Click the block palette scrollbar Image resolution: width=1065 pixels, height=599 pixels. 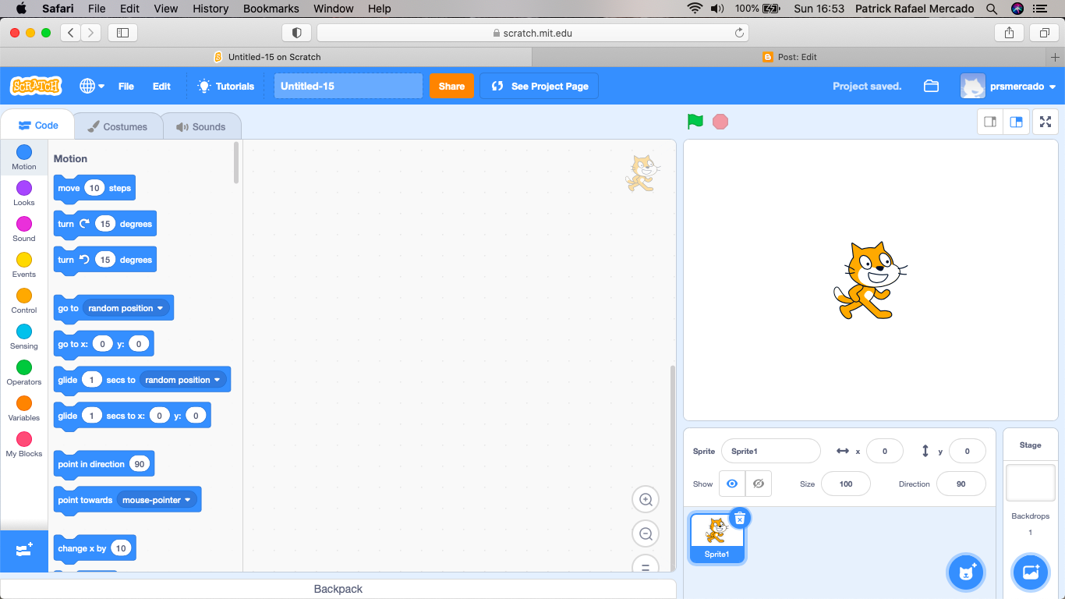[236, 162]
